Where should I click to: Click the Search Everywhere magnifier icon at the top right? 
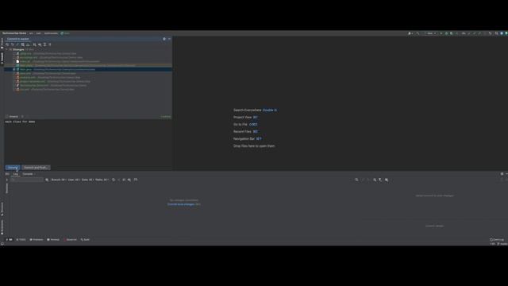(x=496, y=33)
